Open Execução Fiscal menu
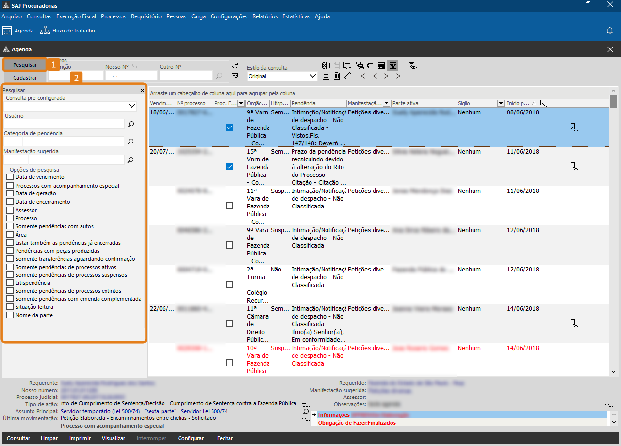The height and width of the screenshot is (446, 621). tap(76, 16)
